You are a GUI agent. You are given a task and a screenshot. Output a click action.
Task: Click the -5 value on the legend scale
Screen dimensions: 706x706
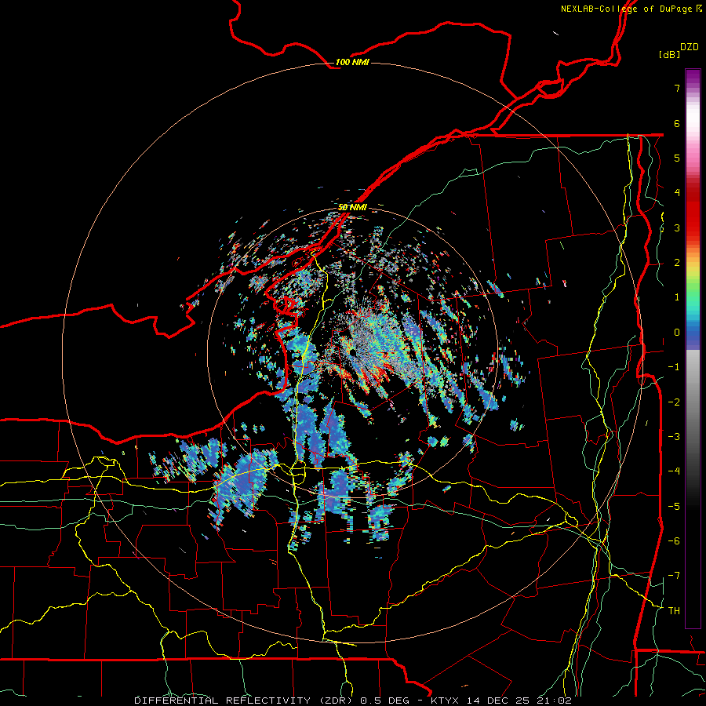coord(674,507)
